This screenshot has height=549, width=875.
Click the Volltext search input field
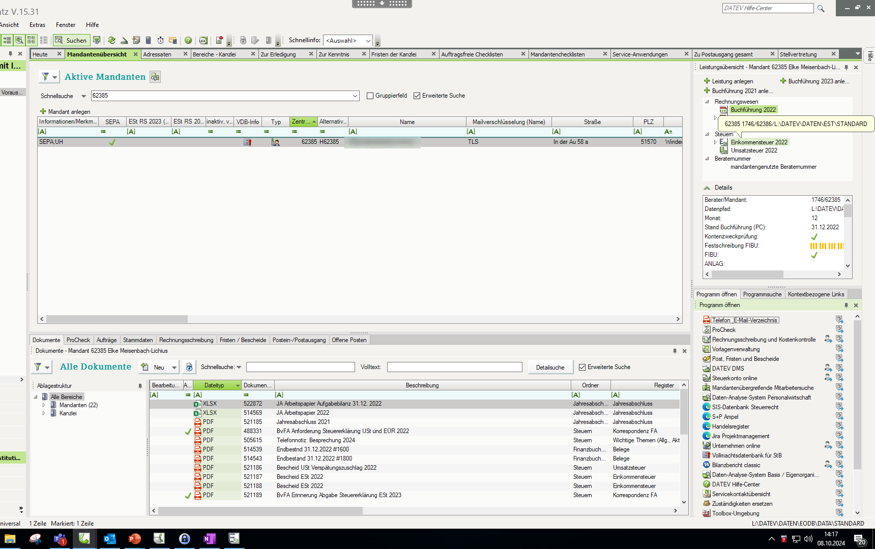(454, 367)
